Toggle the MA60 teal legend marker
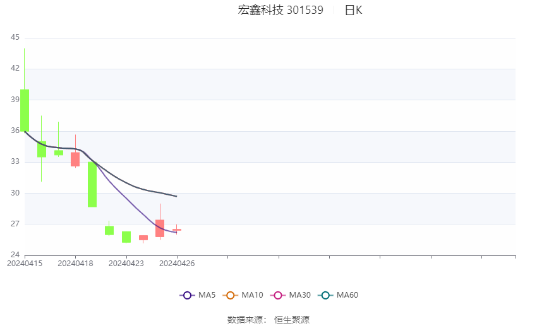 coord(325,295)
